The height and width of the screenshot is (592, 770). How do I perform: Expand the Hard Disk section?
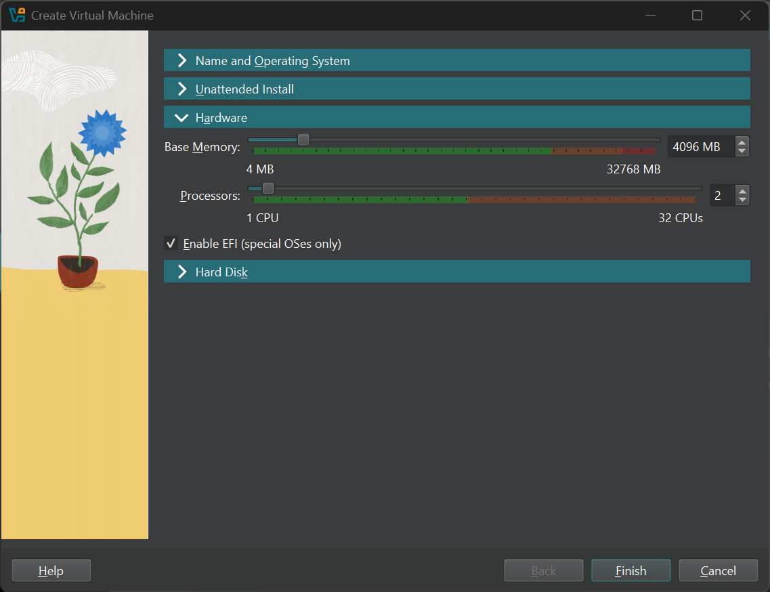coord(456,272)
